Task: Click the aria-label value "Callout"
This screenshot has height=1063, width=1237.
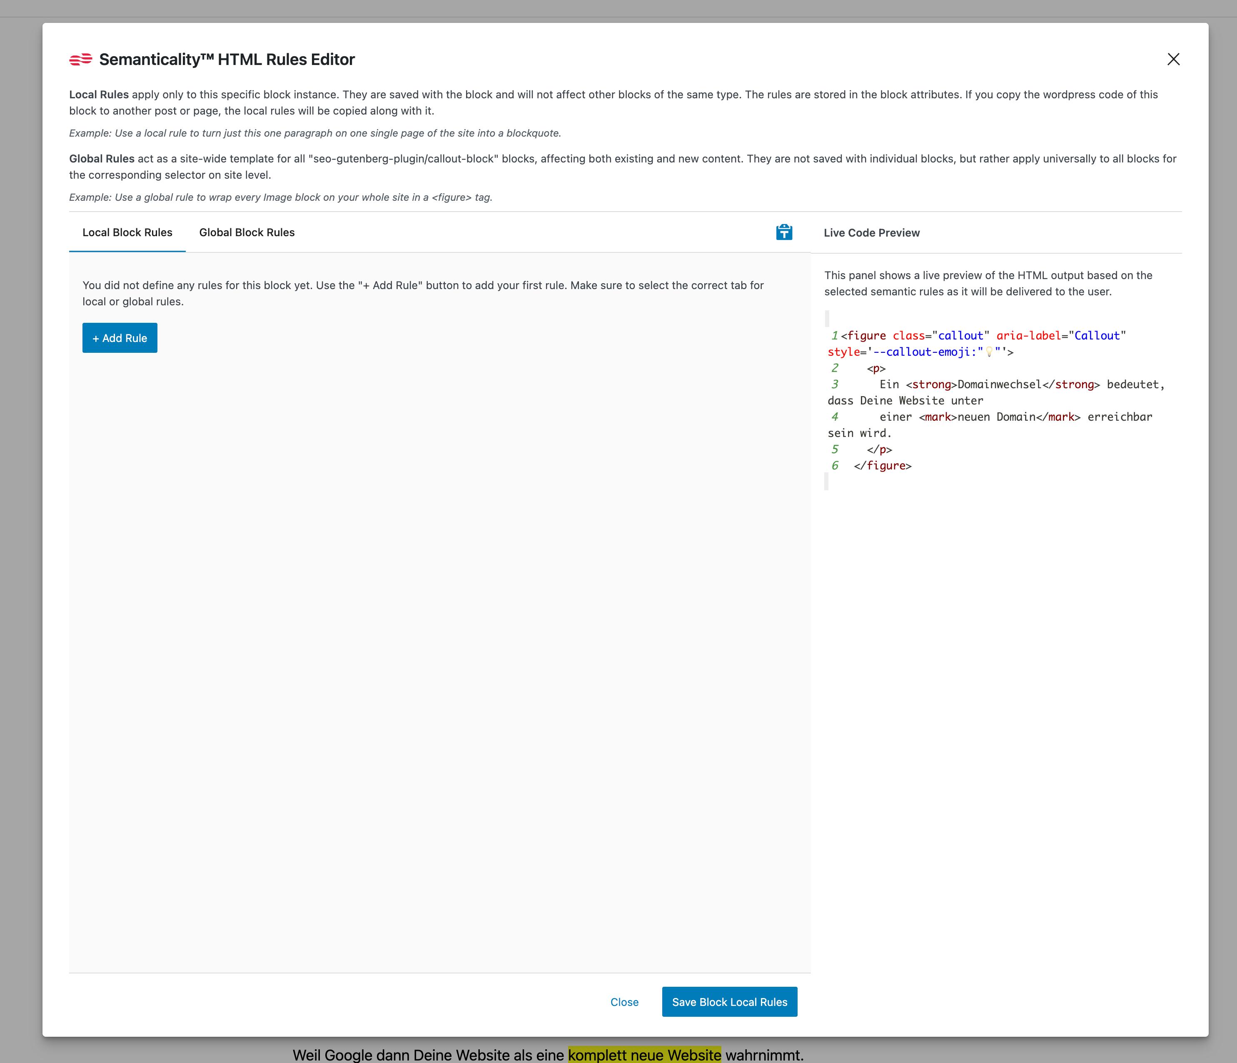Action: tap(1097, 336)
